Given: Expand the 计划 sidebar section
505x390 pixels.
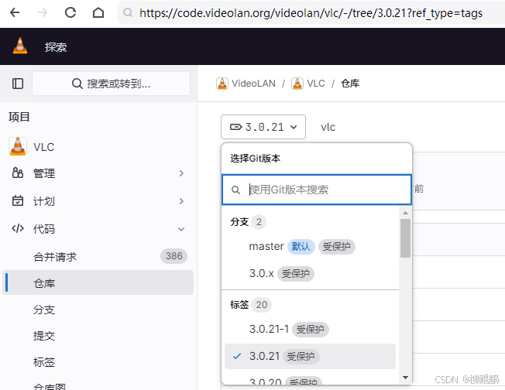Looking at the screenshot, I should point(98,201).
